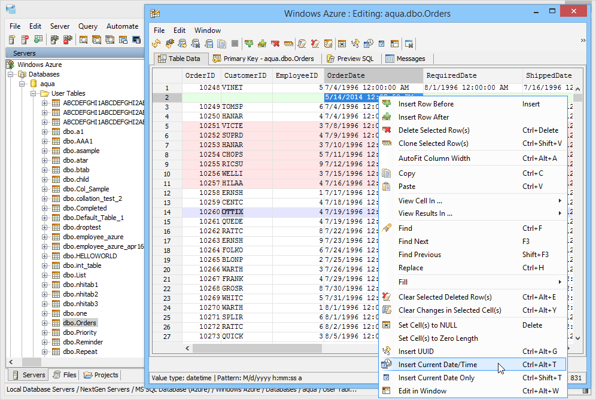Select the dbo.HELLOWORLD table in the tree
This screenshot has width=596, height=400.
(x=90, y=256)
